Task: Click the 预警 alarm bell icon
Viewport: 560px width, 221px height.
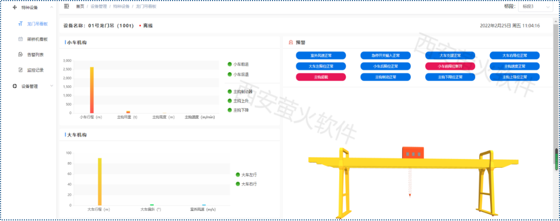Action: pyautogui.click(x=291, y=42)
